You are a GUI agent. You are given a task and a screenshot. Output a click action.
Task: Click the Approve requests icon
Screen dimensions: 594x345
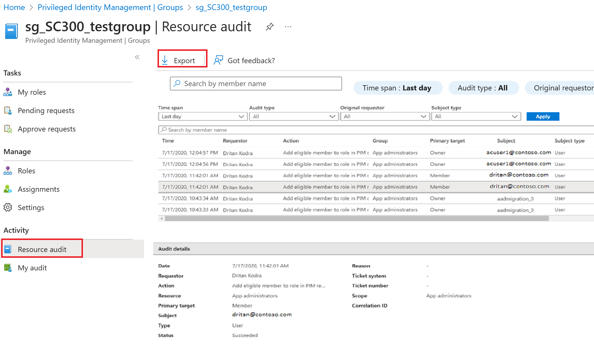[8, 129]
